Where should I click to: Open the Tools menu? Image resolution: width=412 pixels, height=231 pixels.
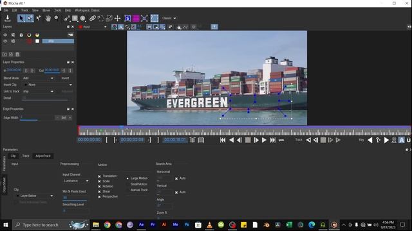tap(57, 10)
